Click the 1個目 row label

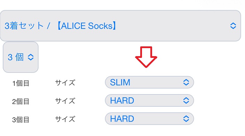click(x=21, y=83)
